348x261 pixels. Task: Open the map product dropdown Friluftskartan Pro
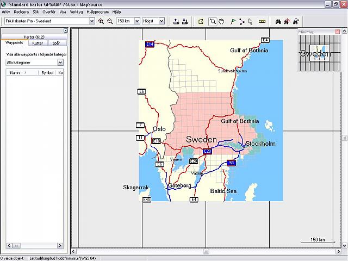click(x=92, y=21)
